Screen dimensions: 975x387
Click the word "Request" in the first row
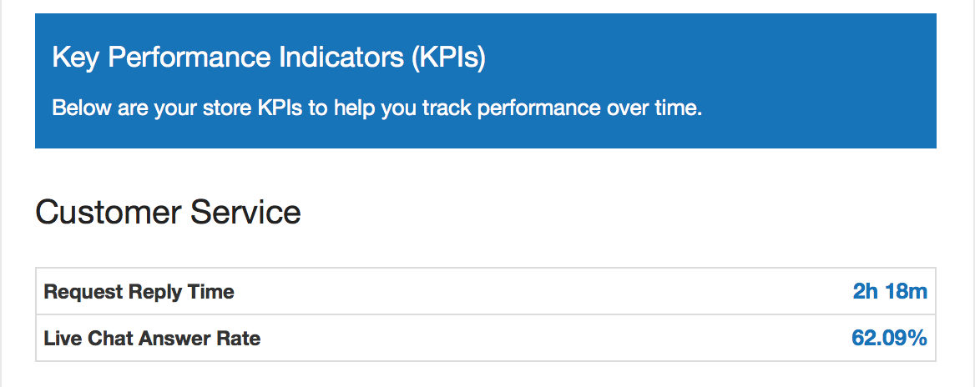tap(83, 292)
